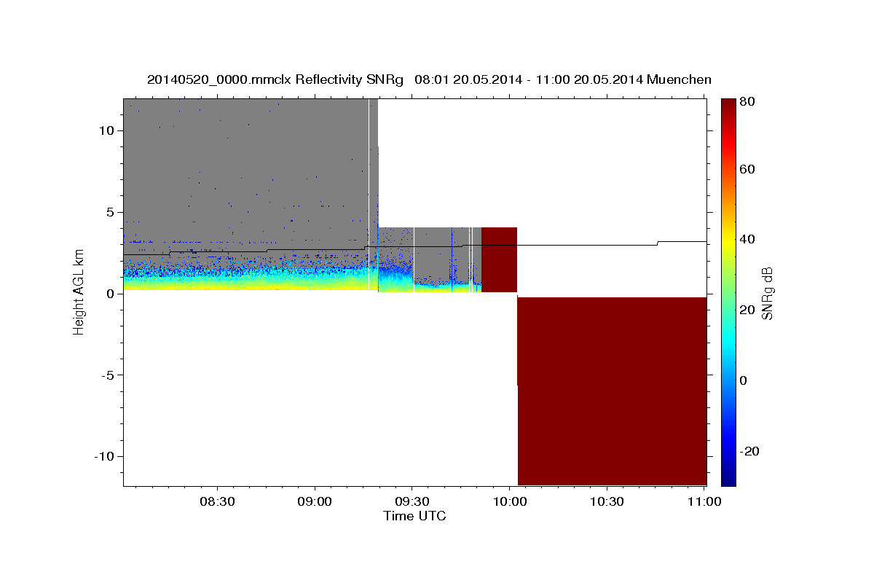Click the colorbar value -20
The image size is (874, 583).
point(749,451)
